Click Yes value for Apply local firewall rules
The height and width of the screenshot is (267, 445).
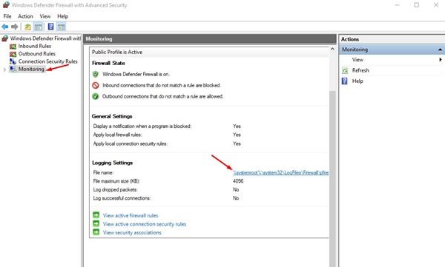(237, 135)
